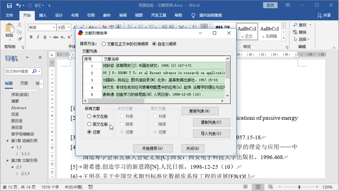Image resolution: width=339 pixels, height=191 pixels.
Task: Cut selection with the scissors icon
Action: point(20,24)
